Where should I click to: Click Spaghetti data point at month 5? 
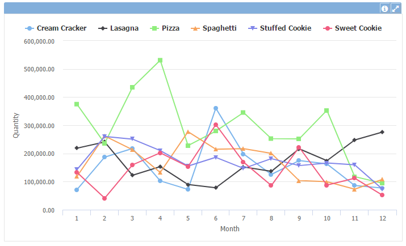point(188,132)
